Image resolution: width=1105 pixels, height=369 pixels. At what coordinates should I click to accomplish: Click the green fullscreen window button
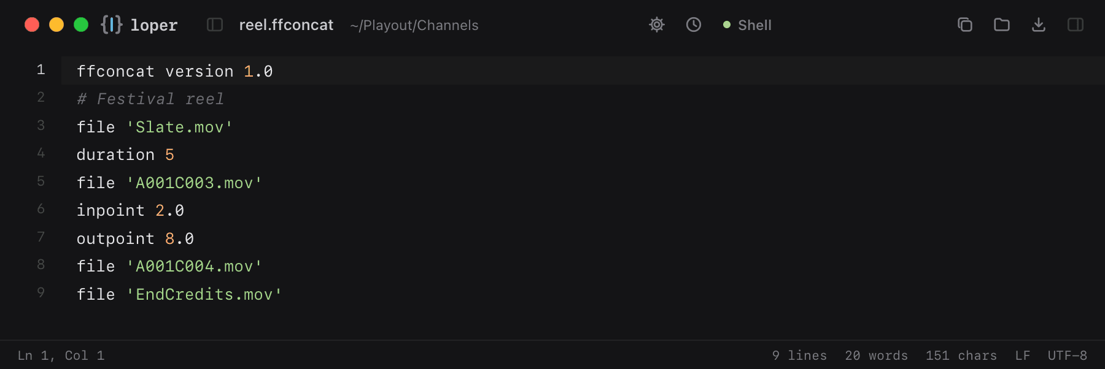click(x=81, y=25)
